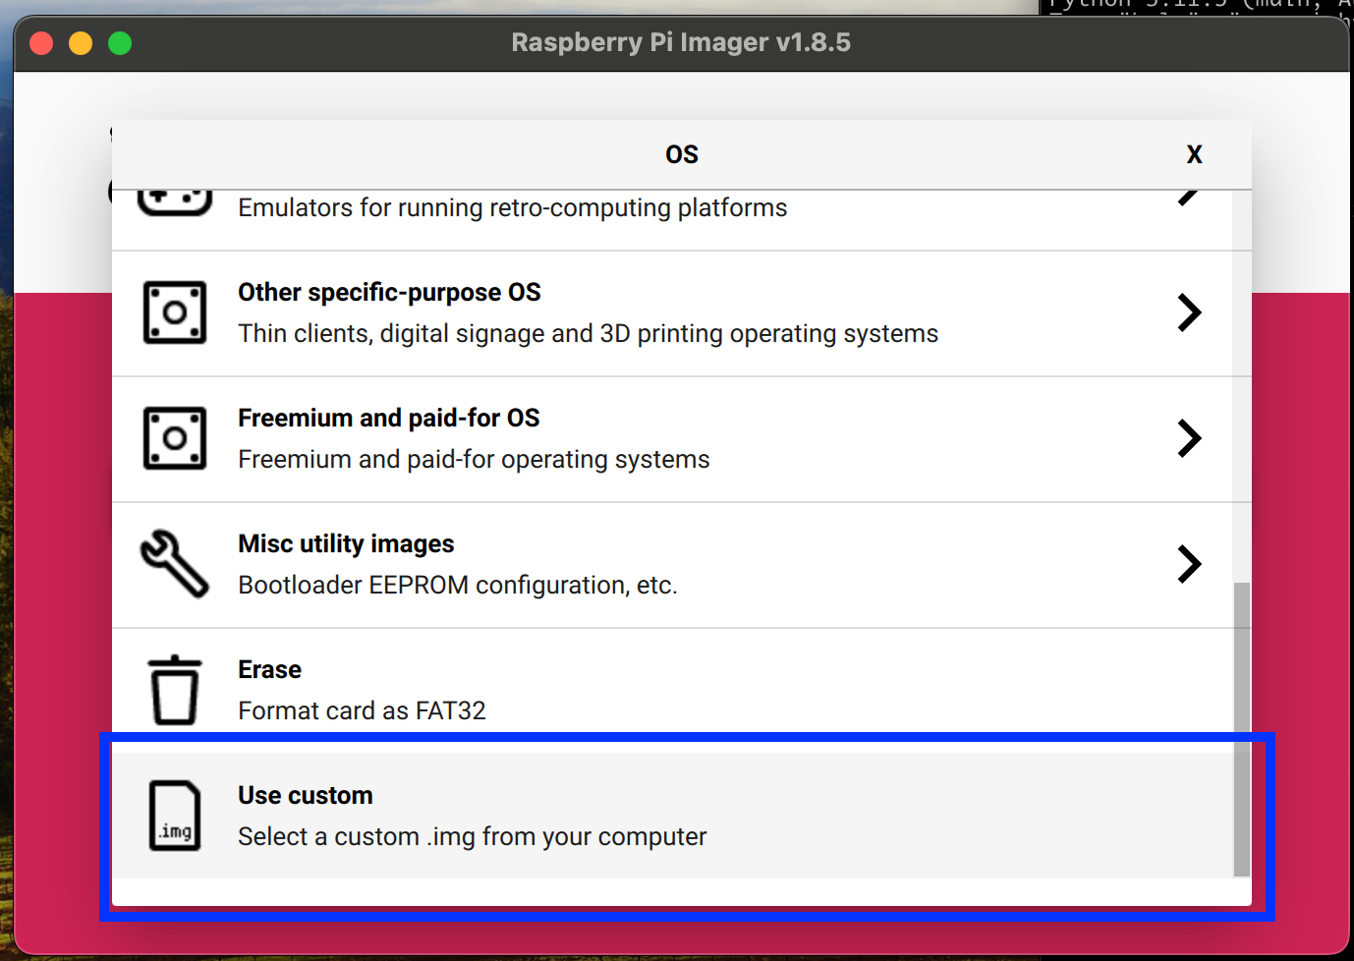
Task: Select the Erase entry title
Action: 269,669
